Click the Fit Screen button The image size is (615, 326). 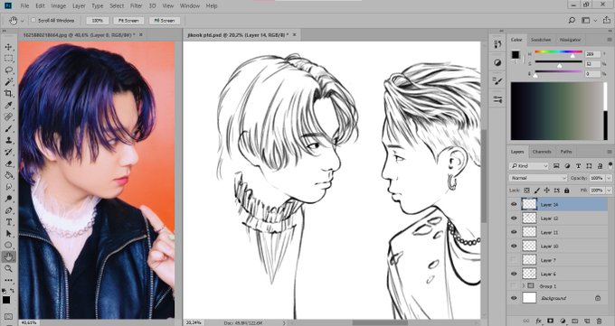tap(128, 21)
